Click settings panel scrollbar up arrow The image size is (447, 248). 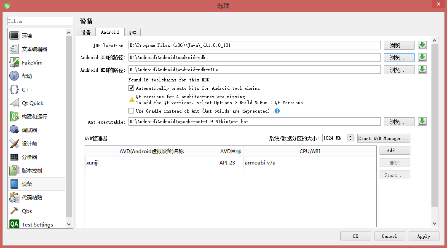[x=434, y=40]
